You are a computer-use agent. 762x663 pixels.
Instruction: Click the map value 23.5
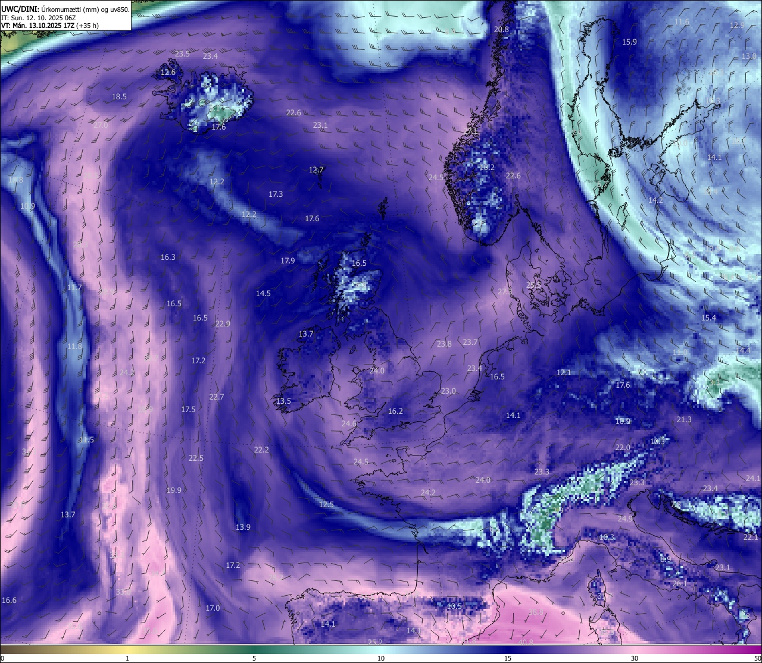click(x=182, y=54)
